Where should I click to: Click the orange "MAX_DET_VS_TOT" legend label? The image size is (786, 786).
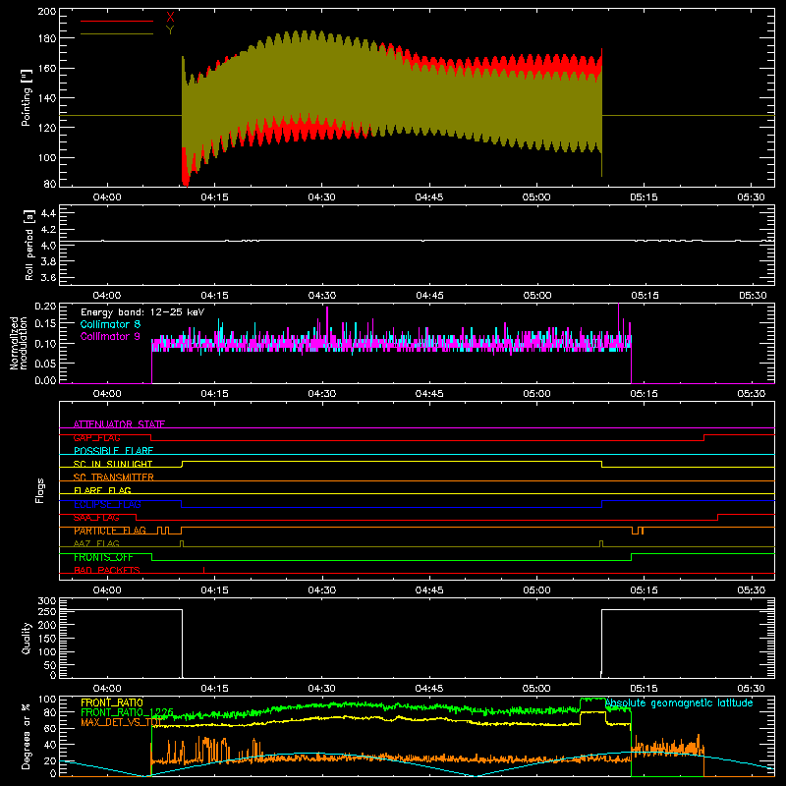[x=120, y=722]
